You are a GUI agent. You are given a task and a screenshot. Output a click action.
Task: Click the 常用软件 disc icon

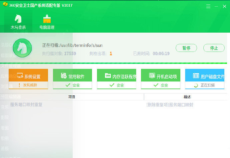64,76
